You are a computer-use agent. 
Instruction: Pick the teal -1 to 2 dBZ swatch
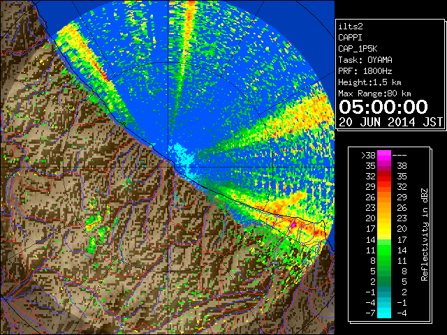click(384, 292)
